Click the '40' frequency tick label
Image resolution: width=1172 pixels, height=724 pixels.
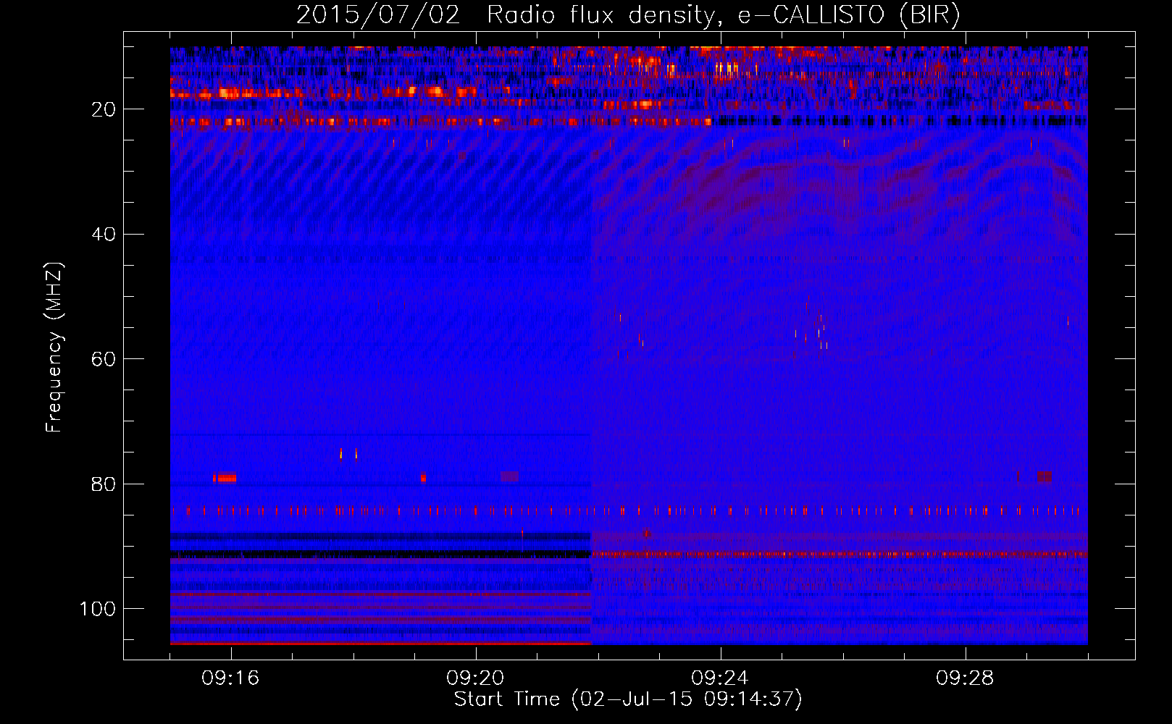(104, 235)
